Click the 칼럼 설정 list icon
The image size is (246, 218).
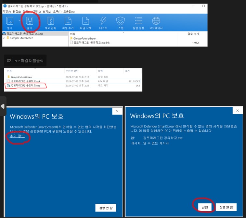click(138, 21)
